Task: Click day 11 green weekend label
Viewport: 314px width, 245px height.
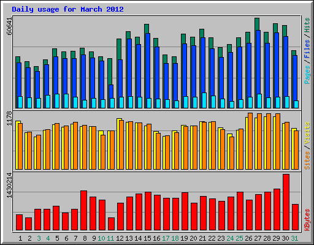Action: click(110, 238)
